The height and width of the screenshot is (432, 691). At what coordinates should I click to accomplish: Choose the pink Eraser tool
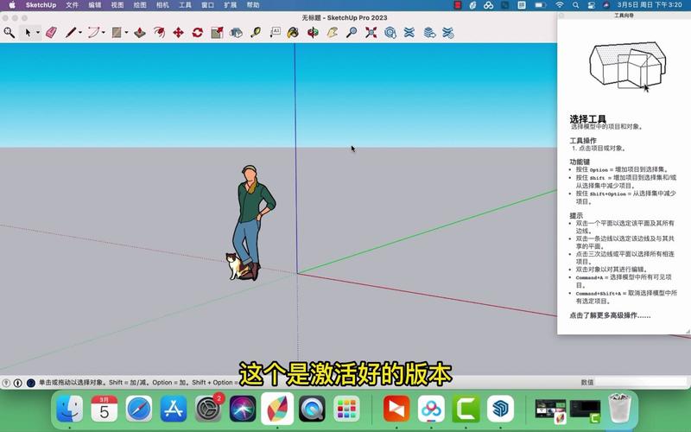click(52, 33)
